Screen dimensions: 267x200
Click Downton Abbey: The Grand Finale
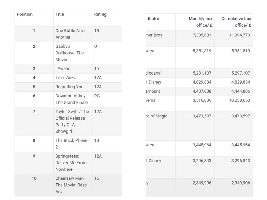pos(71,99)
